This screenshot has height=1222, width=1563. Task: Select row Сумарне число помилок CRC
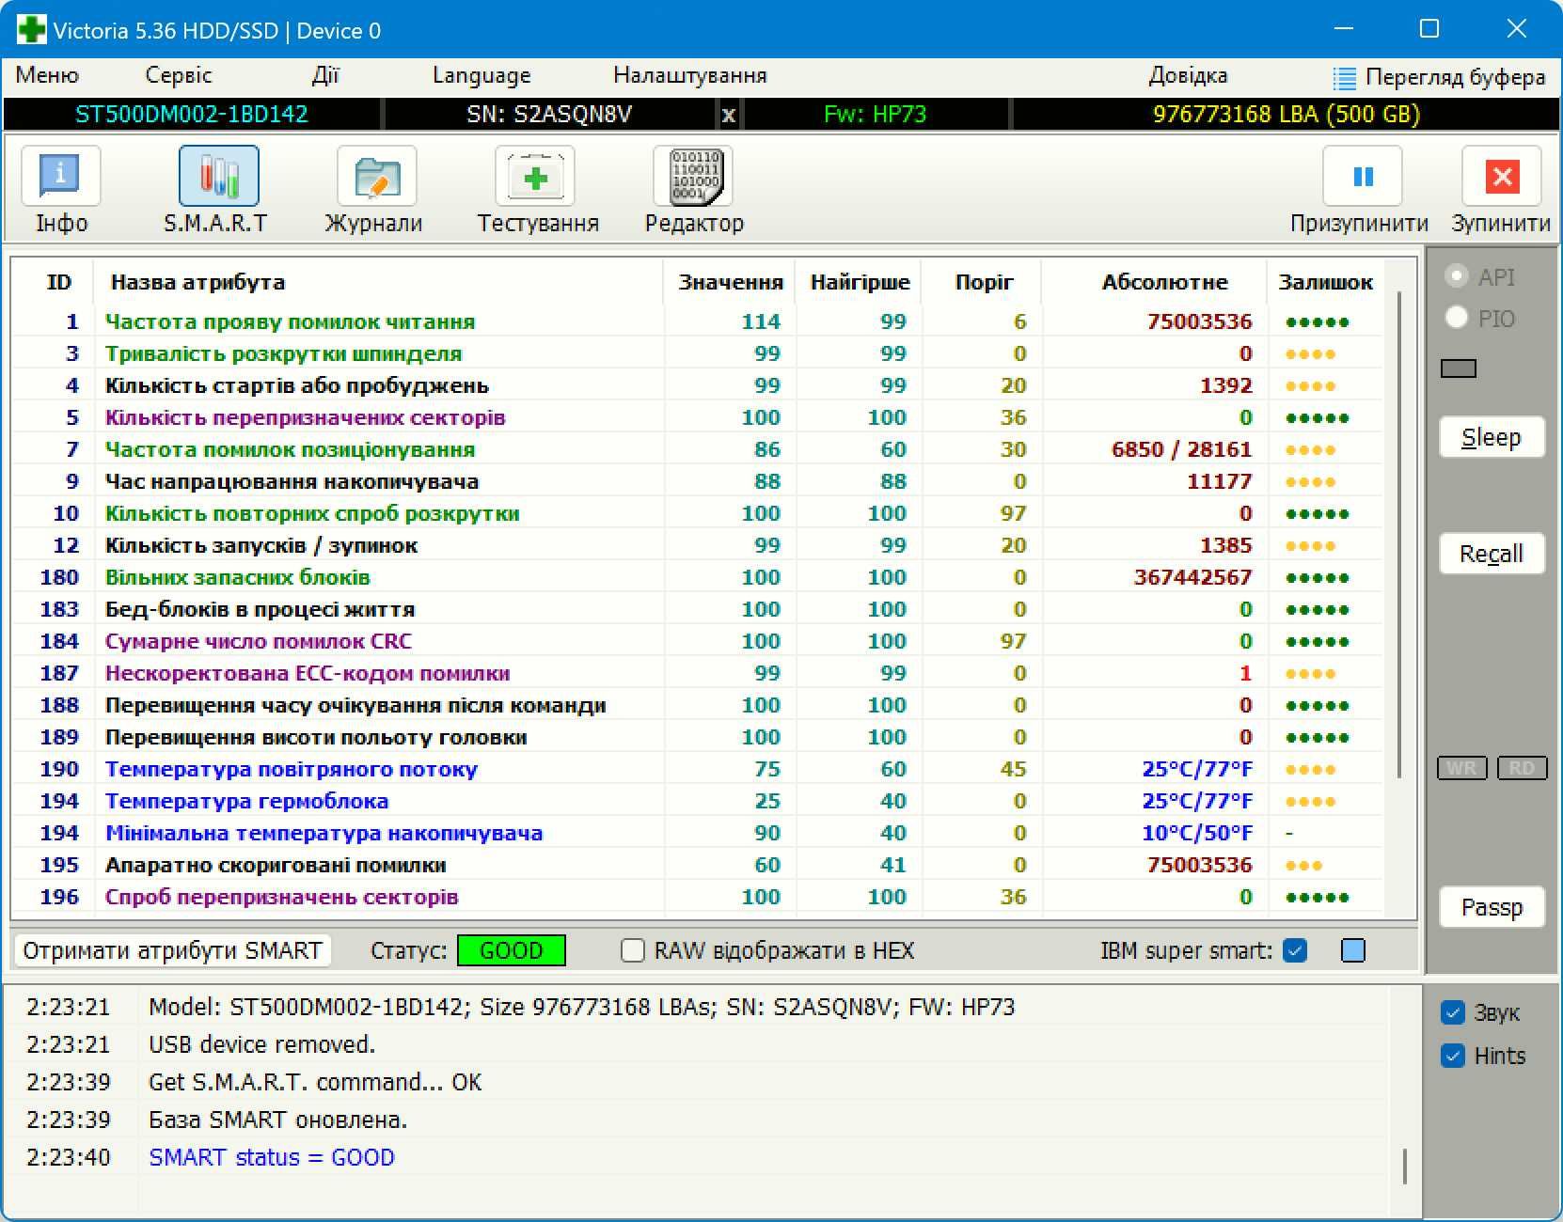(x=697, y=641)
